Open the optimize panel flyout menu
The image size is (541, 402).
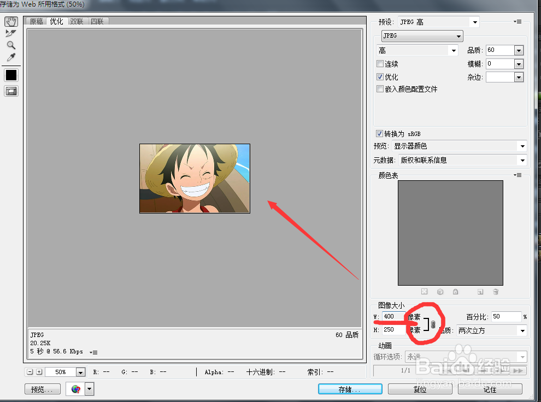click(x=517, y=21)
